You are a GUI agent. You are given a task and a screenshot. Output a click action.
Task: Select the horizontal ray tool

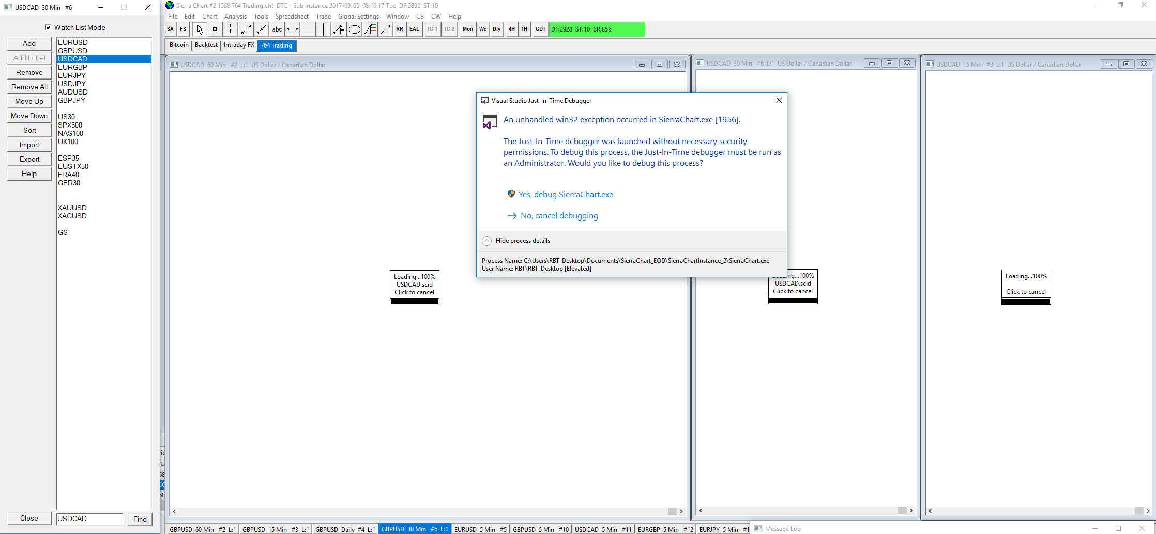[x=293, y=29]
